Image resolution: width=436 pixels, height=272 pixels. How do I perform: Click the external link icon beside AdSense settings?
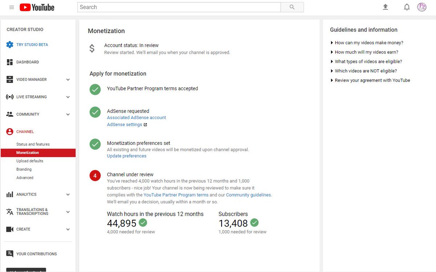point(145,125)
